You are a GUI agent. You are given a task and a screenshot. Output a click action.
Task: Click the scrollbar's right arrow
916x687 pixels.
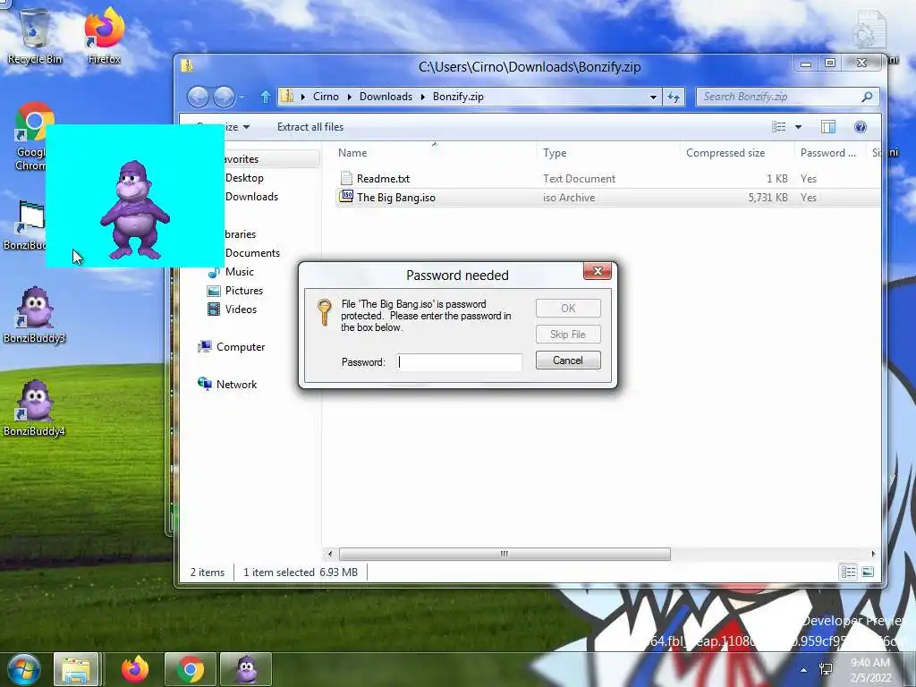(873, 554)
